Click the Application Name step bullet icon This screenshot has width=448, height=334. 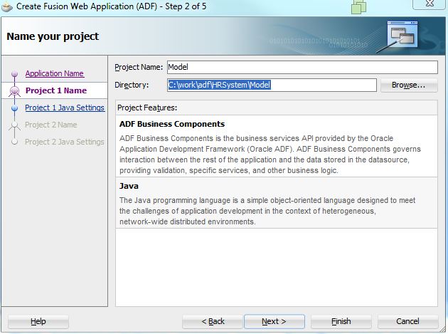pos(14,74)
